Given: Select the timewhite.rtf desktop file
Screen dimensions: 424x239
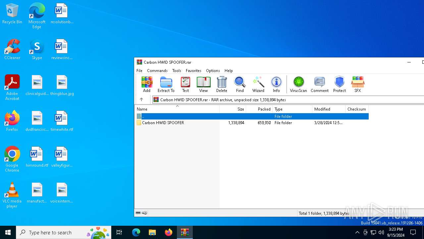Looking at the screenshot, I should (62, 121).
